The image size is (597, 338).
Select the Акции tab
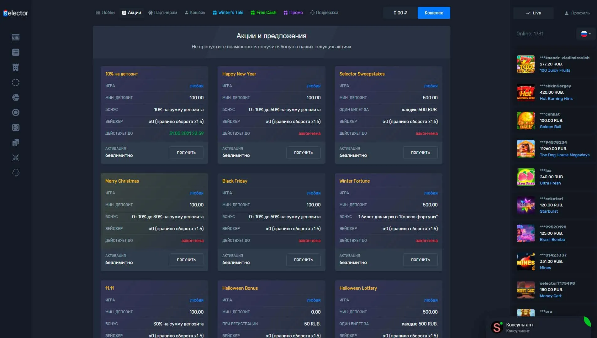click(132, 13)
